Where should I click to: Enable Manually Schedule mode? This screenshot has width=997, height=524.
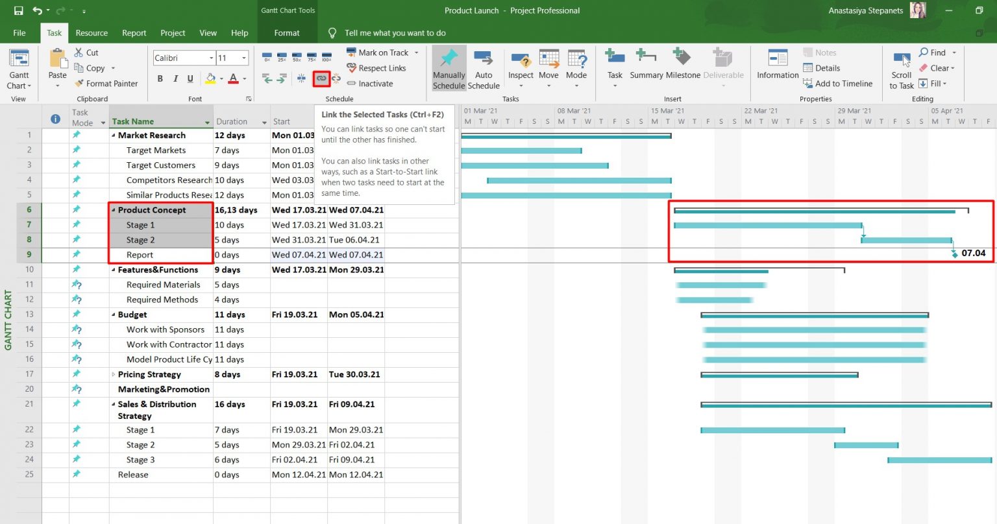449,68
